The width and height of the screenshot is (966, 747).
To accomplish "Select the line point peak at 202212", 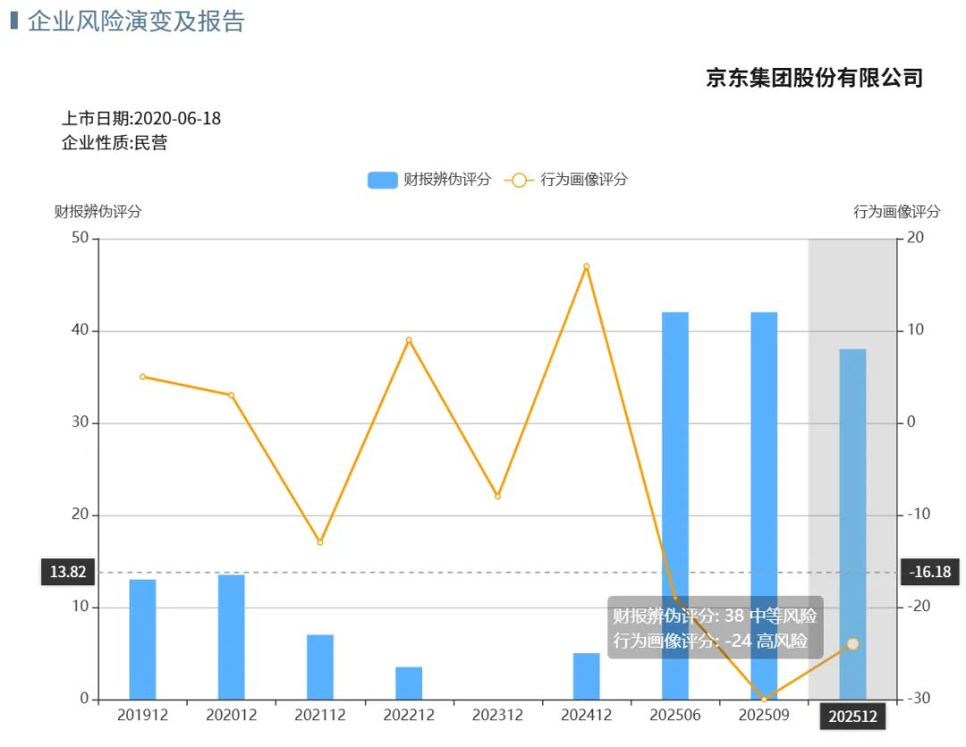I will tap(409, 340).
